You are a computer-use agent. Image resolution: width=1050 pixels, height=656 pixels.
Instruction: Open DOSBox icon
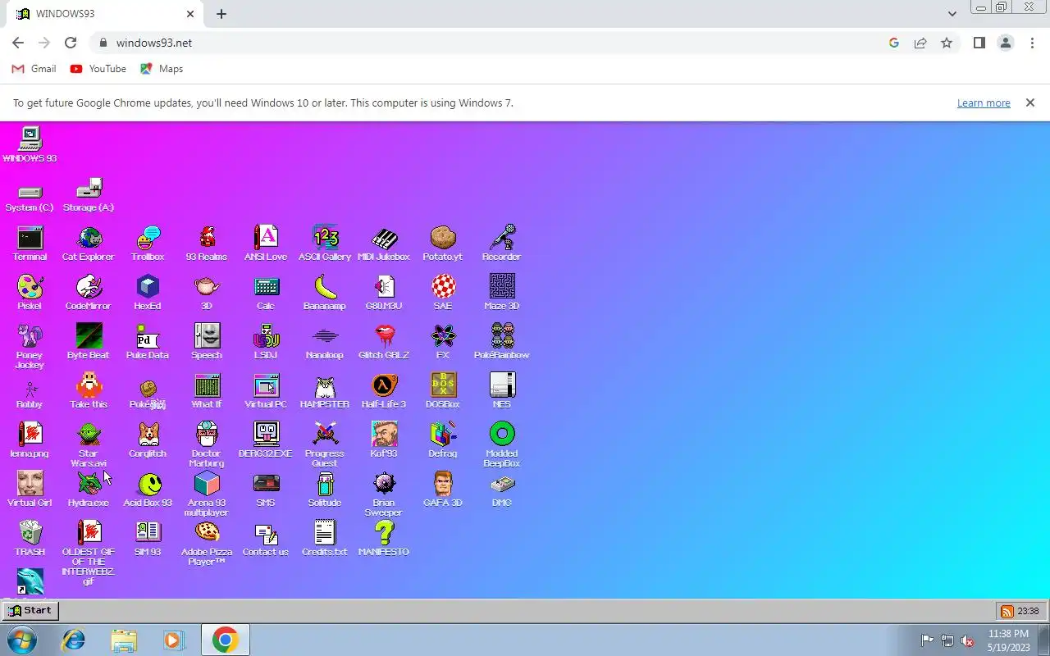coord(443,391)
